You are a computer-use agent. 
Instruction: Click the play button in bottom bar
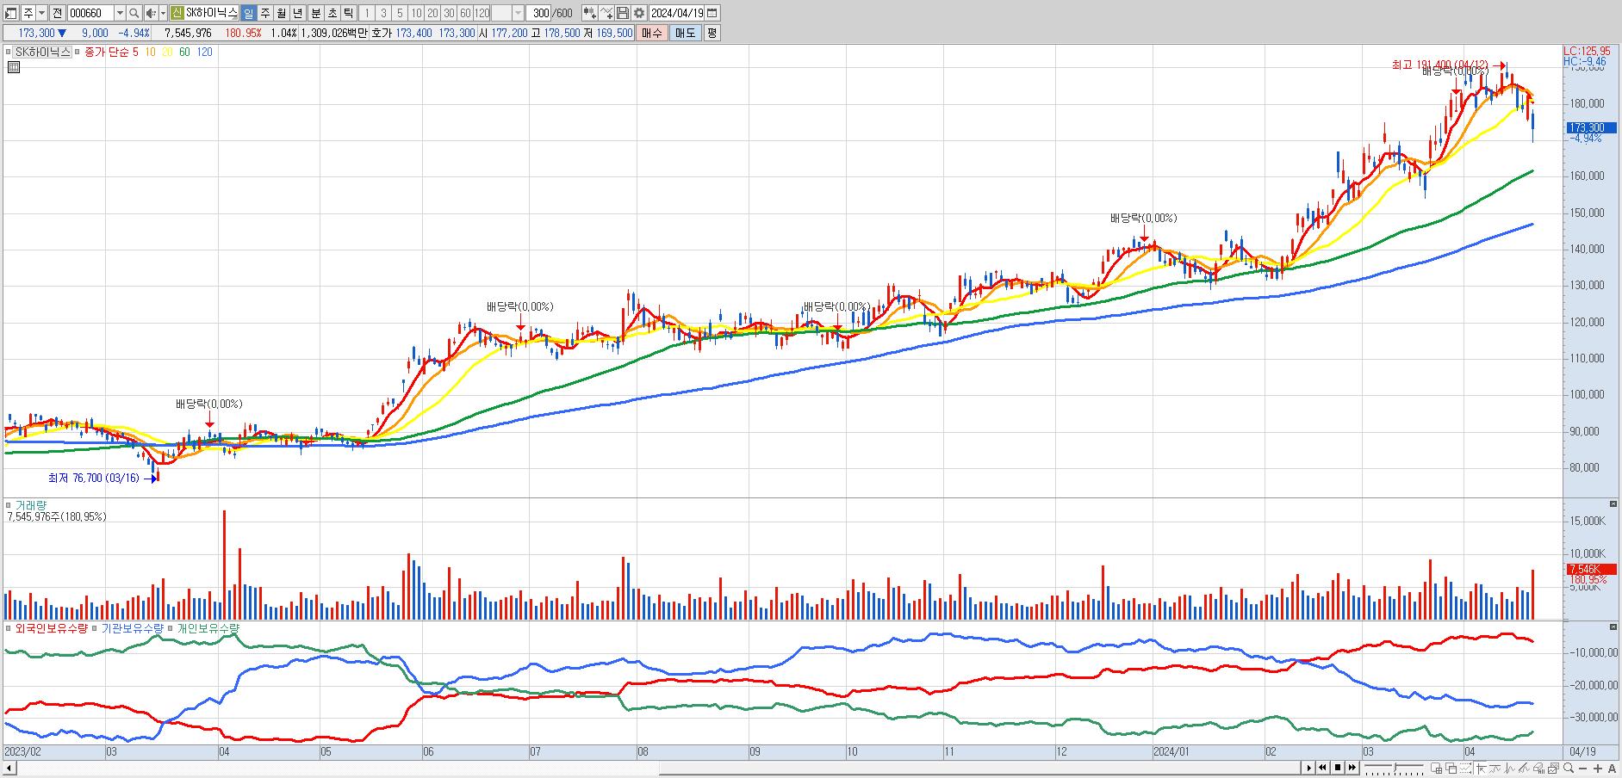1309,768
